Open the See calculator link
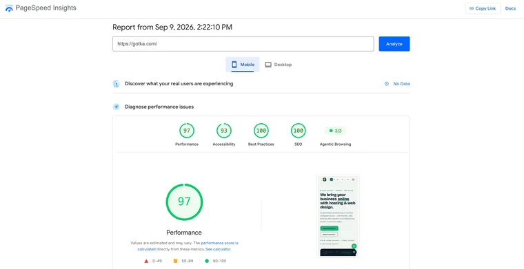This screenshot has height=269, width=524. (x=218, y=249)
